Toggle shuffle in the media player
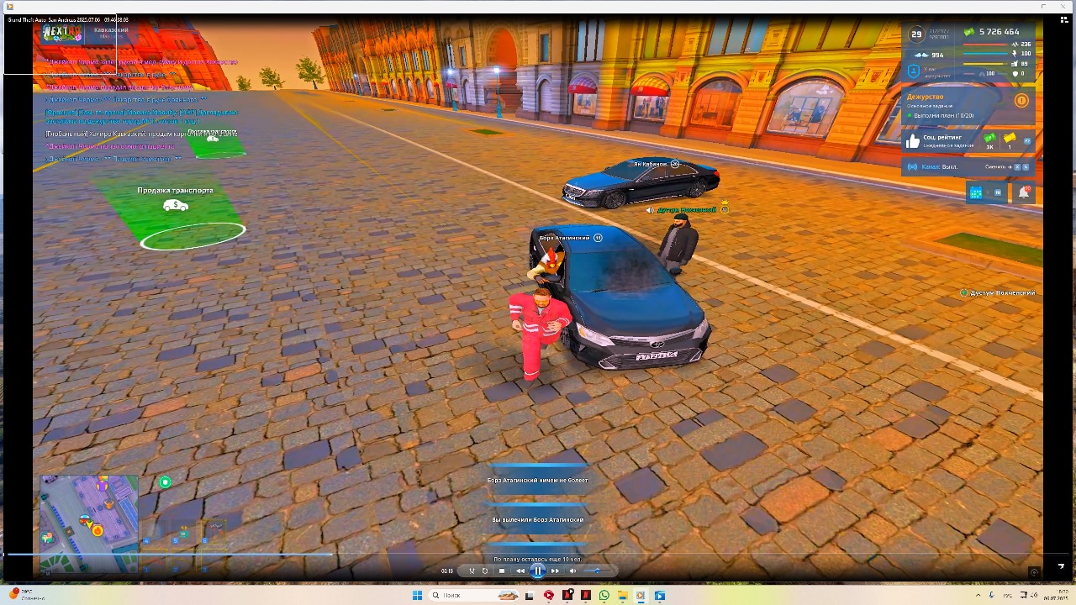This screenshot has height=605, width=1076. 472,571
